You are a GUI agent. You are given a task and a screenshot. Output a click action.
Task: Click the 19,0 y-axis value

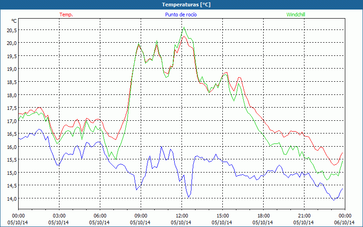click(12, 69)
